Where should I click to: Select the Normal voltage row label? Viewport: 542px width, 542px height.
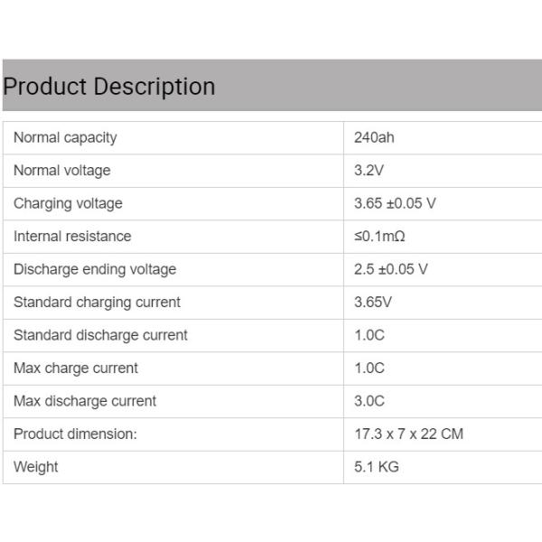click(x=61, y=171)
